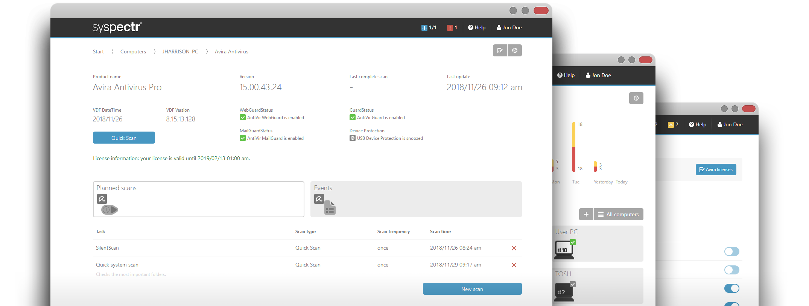Close the middle window with red button

tap(646, 60)
